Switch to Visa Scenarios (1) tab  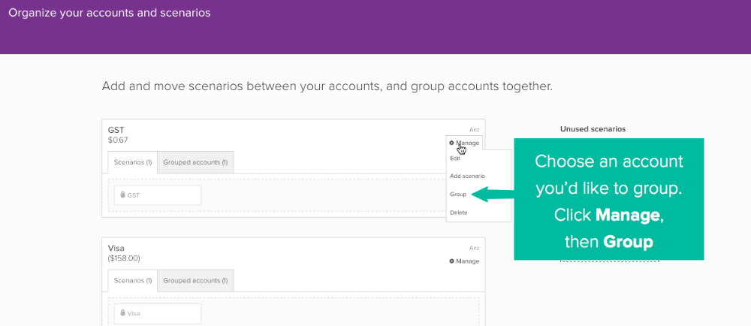(133, 280)
